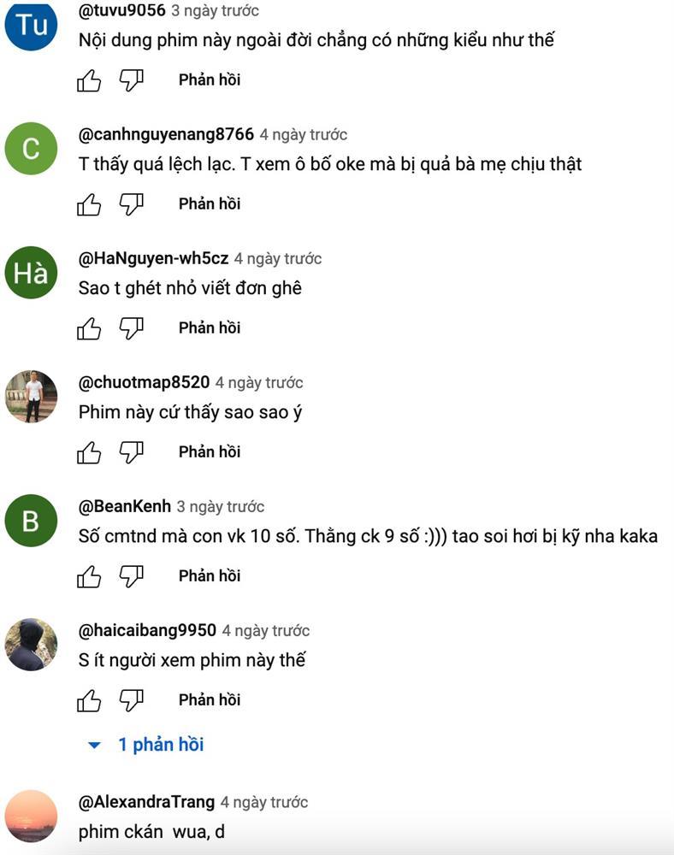Click Phản hồi under @BeanKenh's comment
The width and height of the screenshot is (674, 855).
[209, 576]
